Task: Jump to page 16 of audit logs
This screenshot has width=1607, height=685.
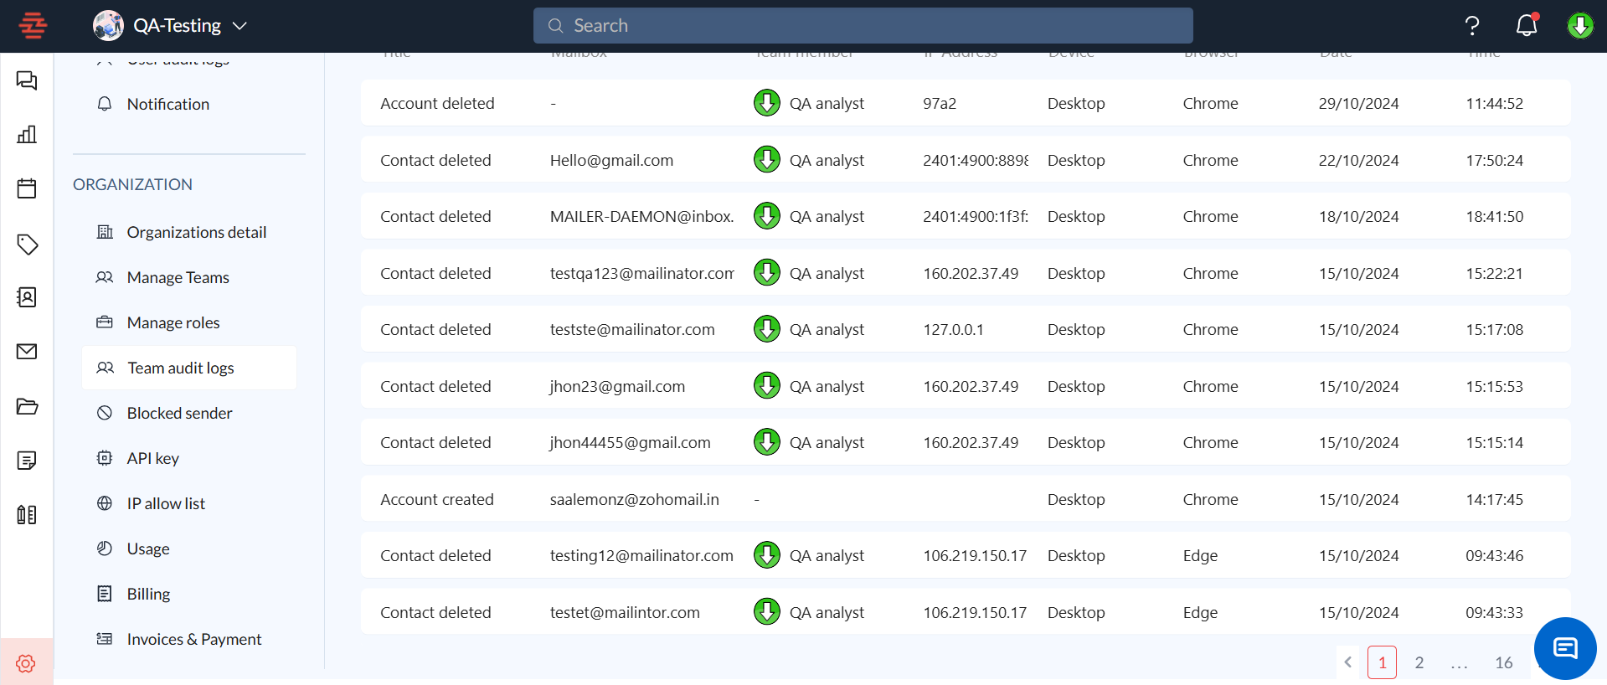Action: pos(1503,662)
